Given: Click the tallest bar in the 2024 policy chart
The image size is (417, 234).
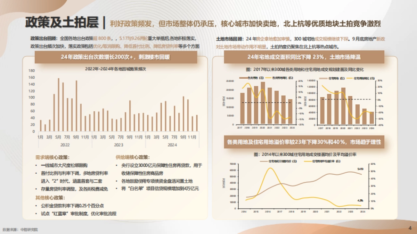Looking at the screenshot, I should [x=183, y=114].
